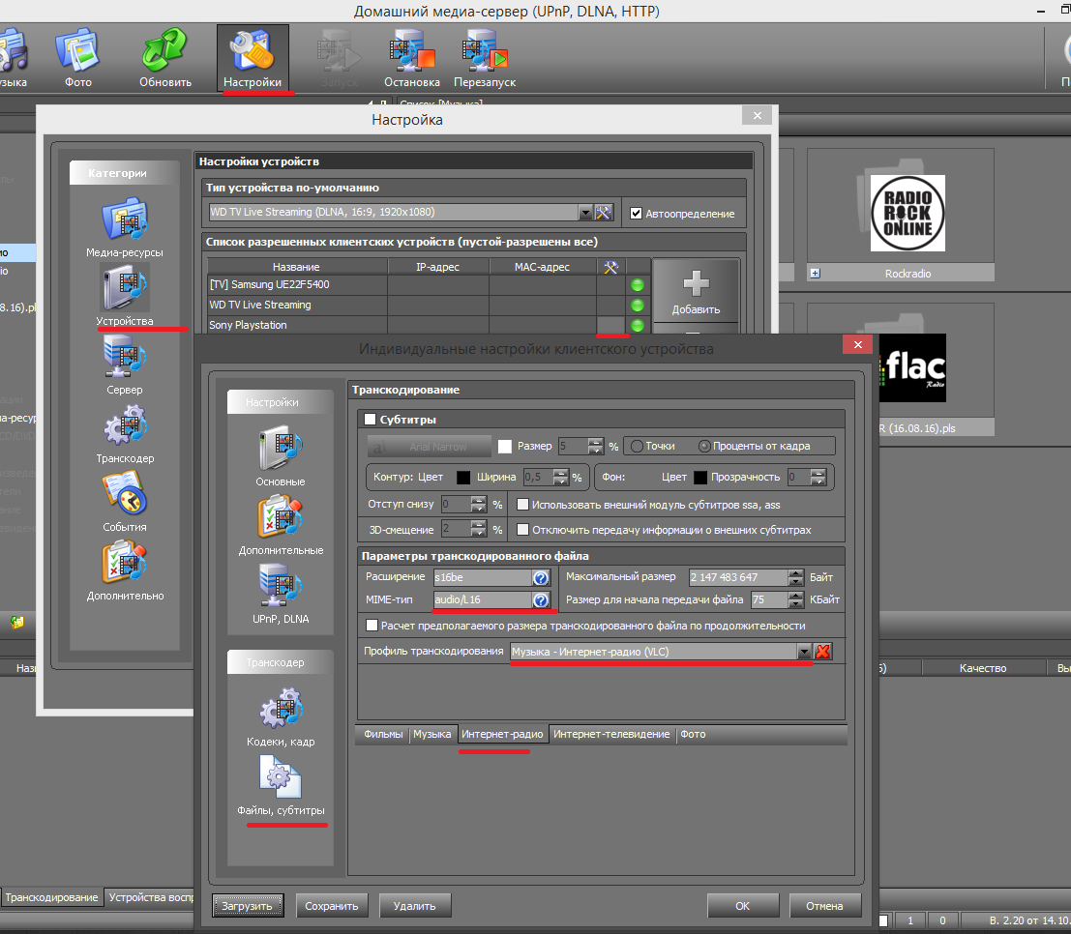
Task: Enable the Субтитры checkbox
Action: click(371, 420)
